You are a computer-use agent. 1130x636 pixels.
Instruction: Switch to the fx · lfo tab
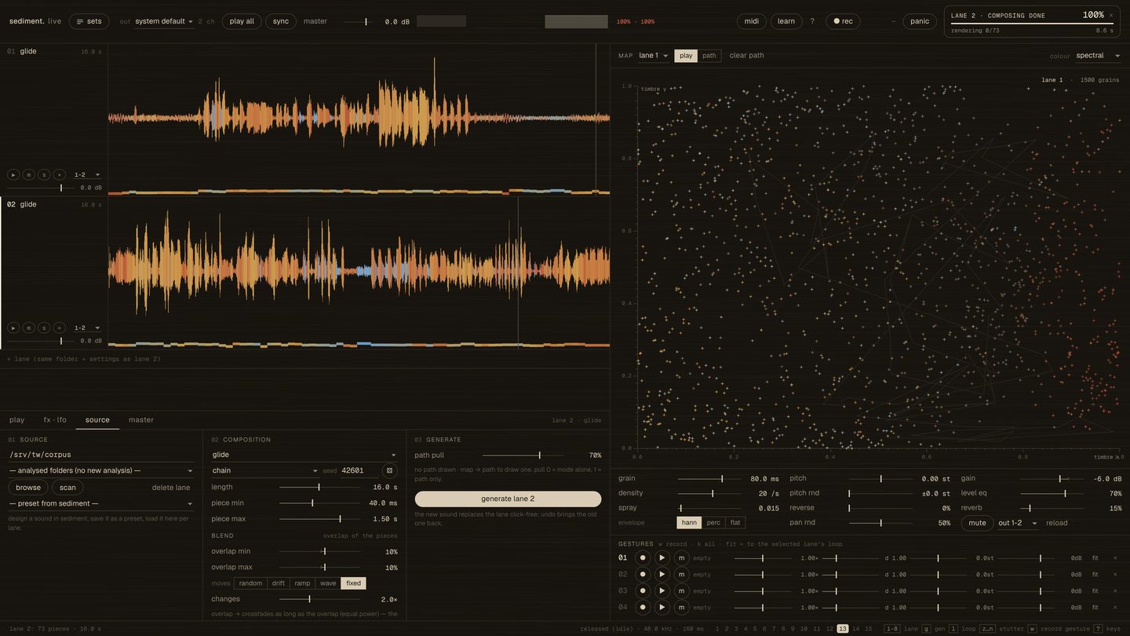[55, 420]
